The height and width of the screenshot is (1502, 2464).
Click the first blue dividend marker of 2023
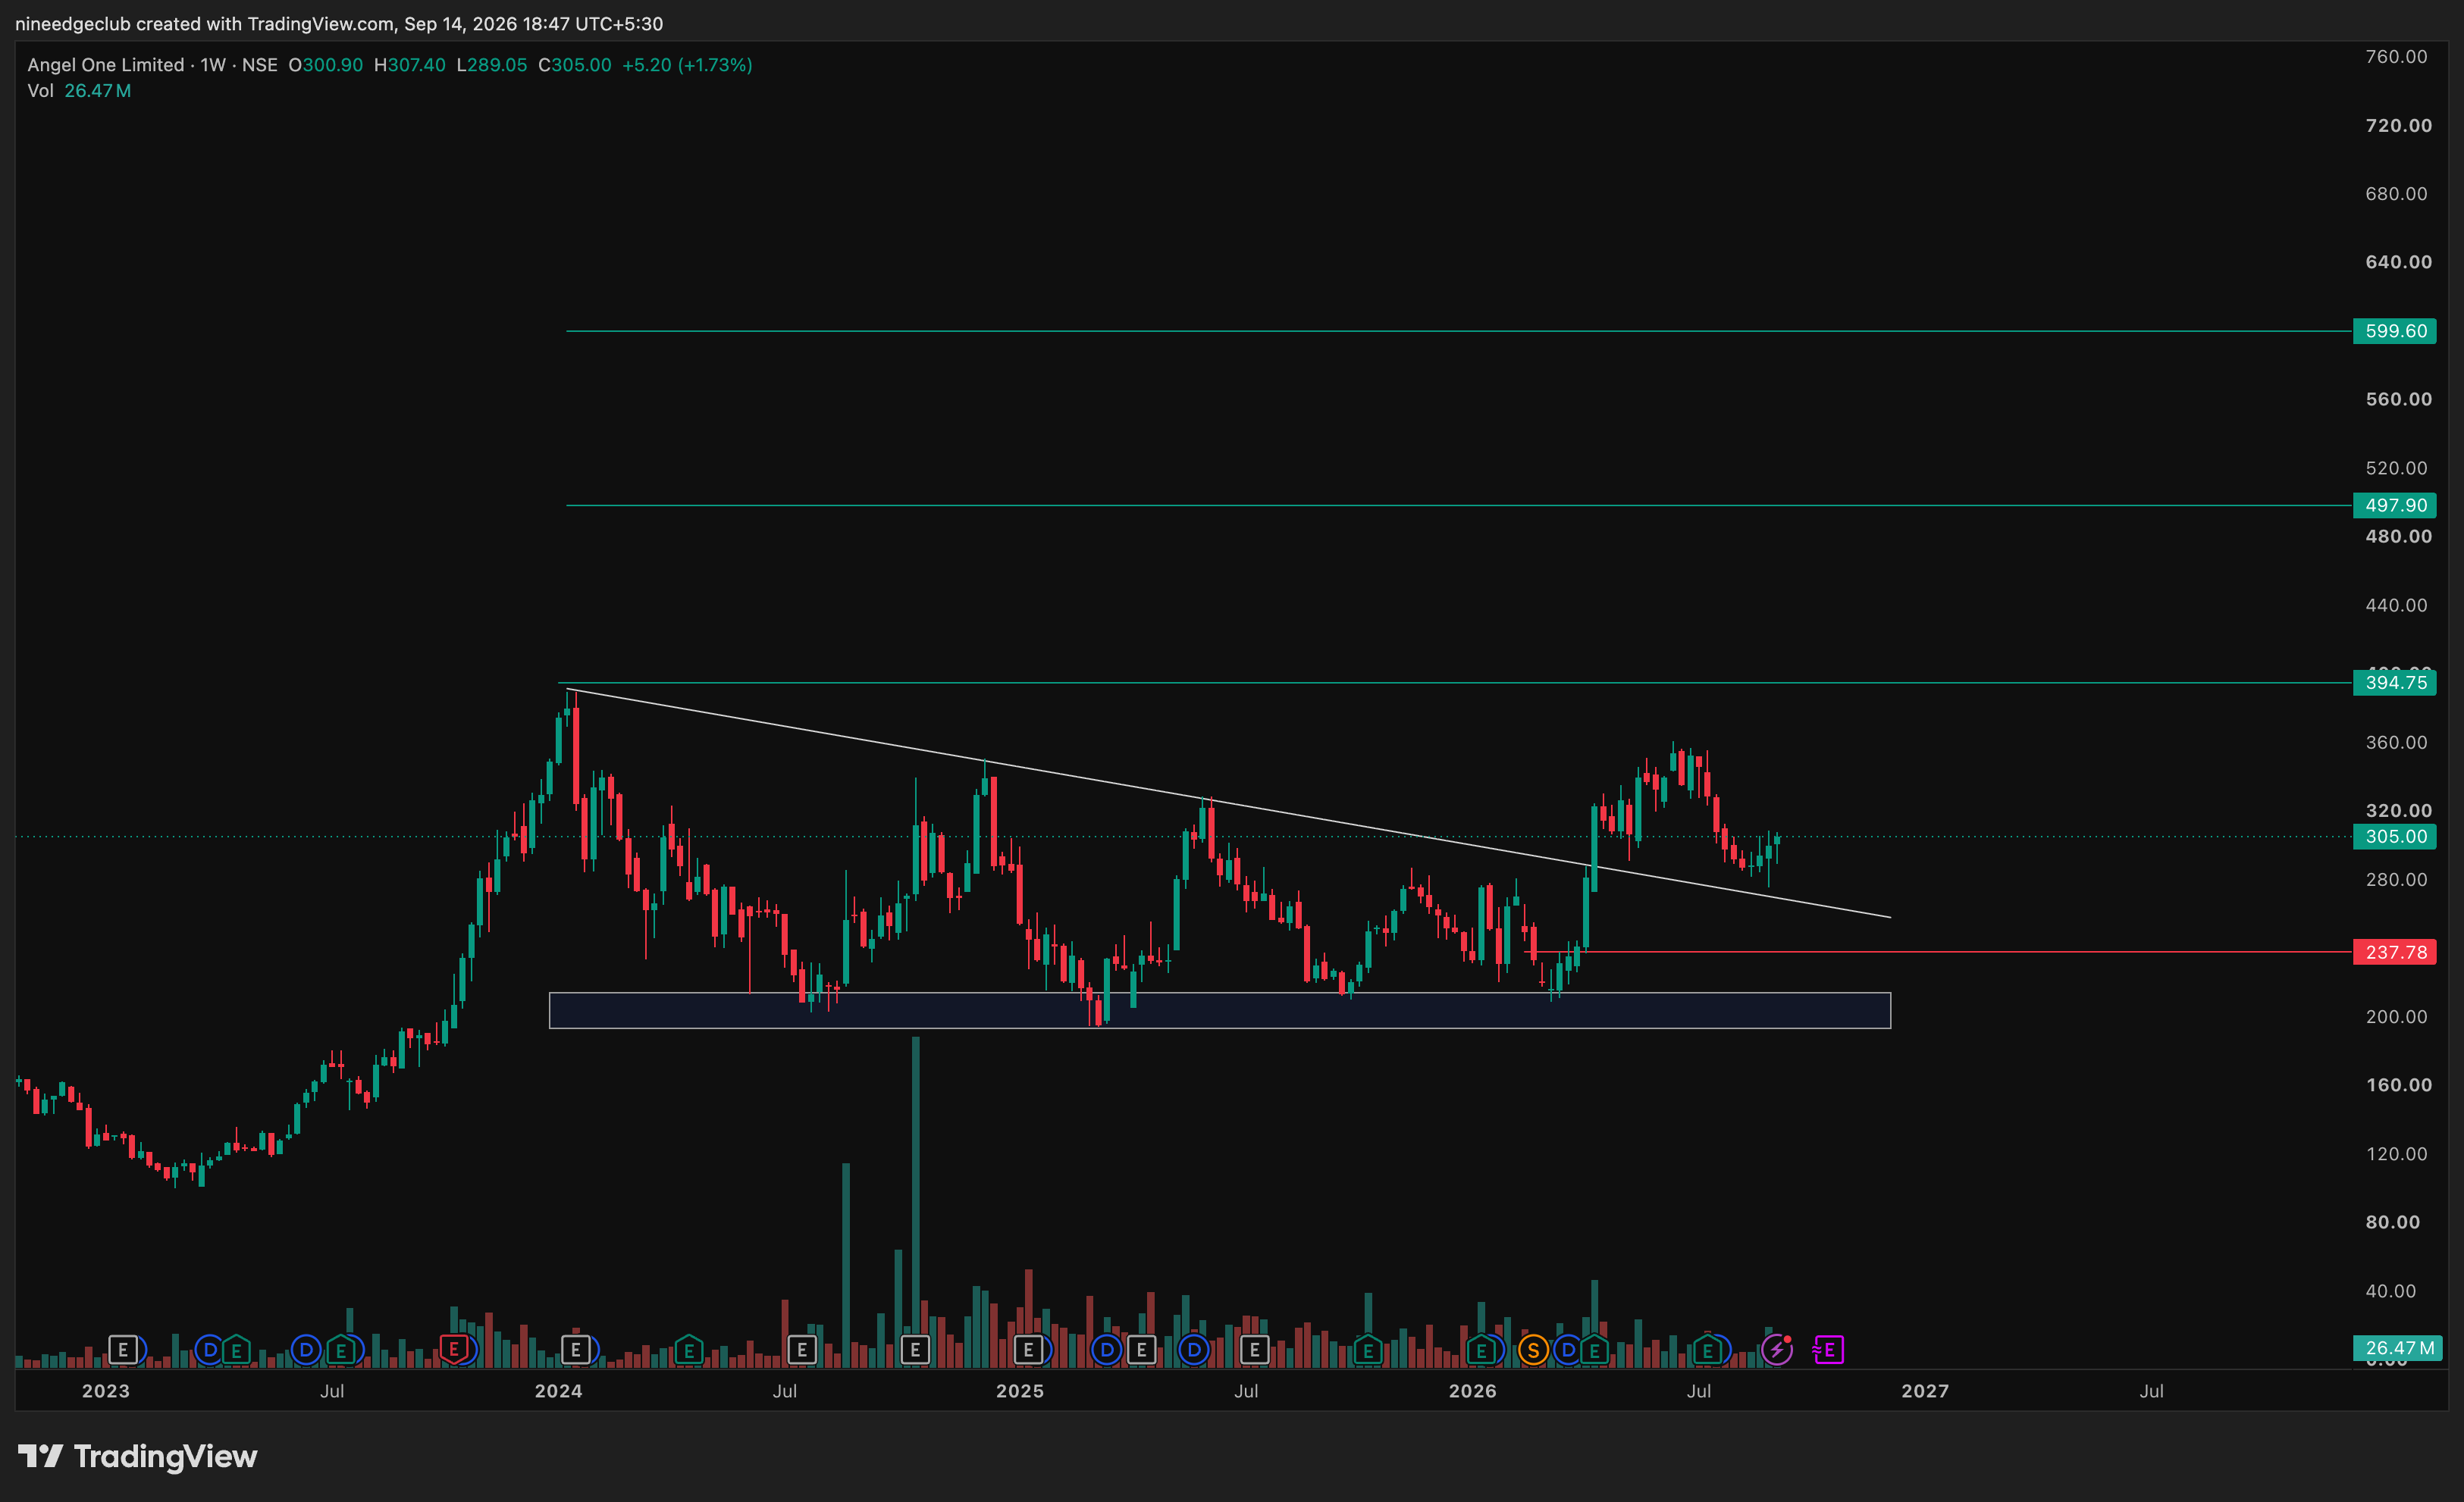pyautogui.click(x=209, y=1350)
